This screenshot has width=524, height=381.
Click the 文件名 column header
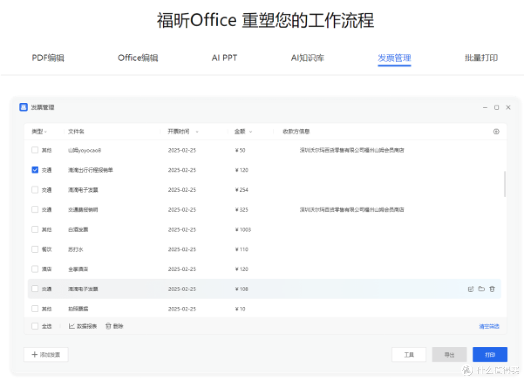tap(76, 132)
